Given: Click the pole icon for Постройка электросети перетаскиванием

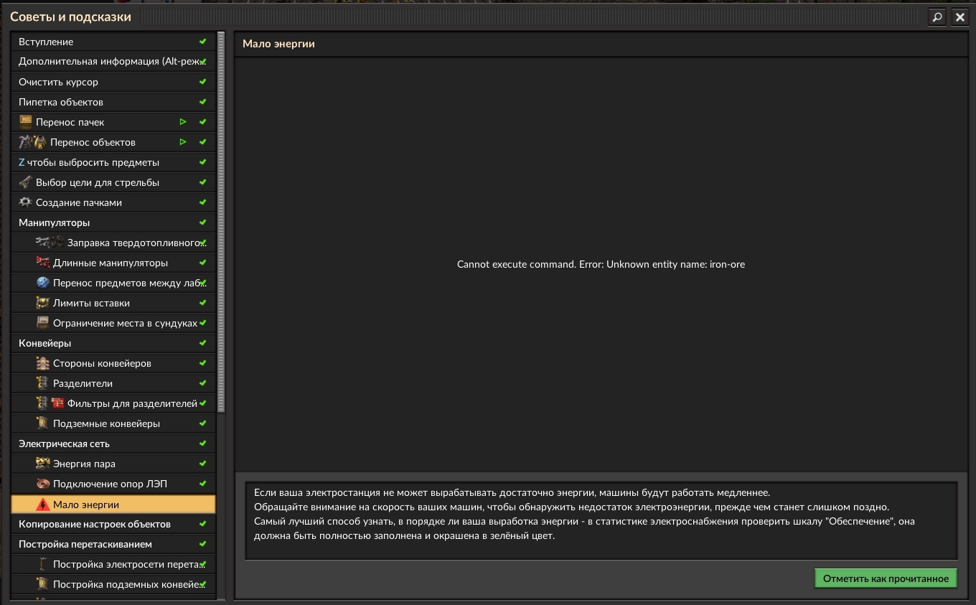Looking at the screenshot, I should (43, 564).
